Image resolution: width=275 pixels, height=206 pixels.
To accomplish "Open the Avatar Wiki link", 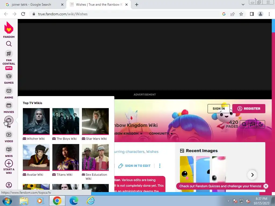I will coord(35,174).
